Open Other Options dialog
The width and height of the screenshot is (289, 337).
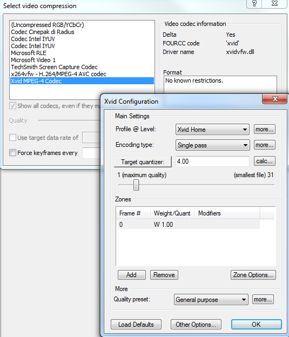coord(196,325)
